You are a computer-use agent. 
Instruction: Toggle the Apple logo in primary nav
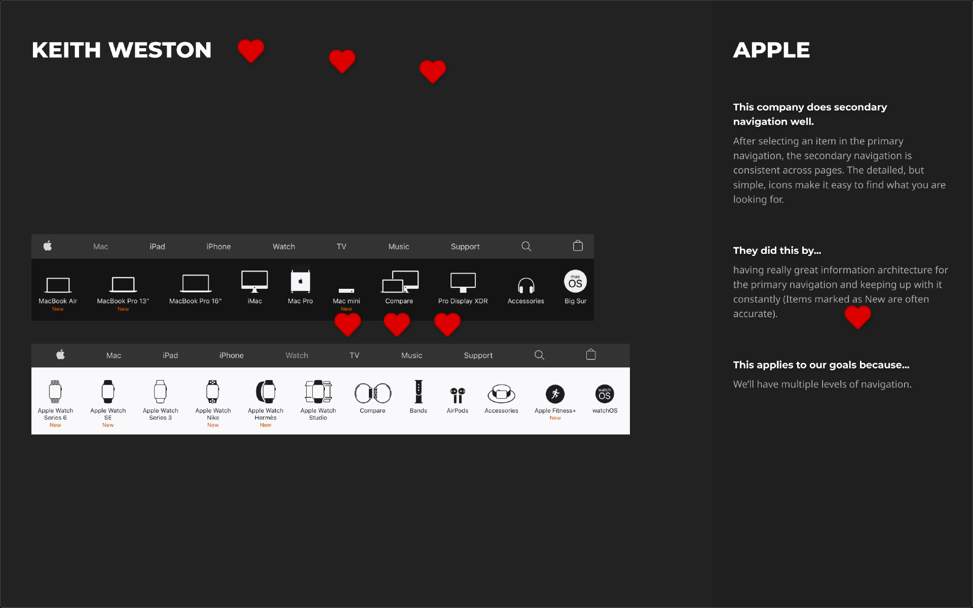click(x=48, y=246)
